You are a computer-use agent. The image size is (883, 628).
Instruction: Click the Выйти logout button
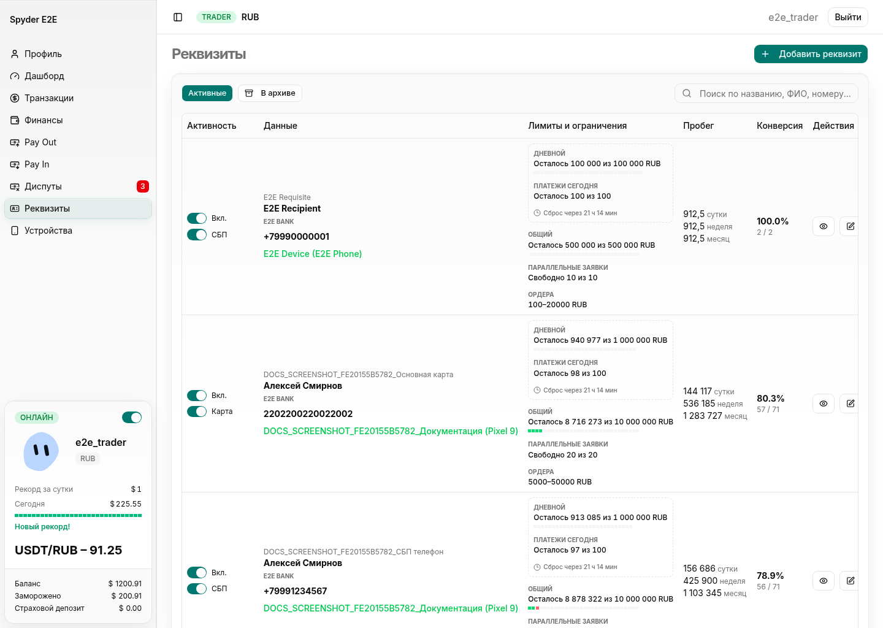point(848,17)
